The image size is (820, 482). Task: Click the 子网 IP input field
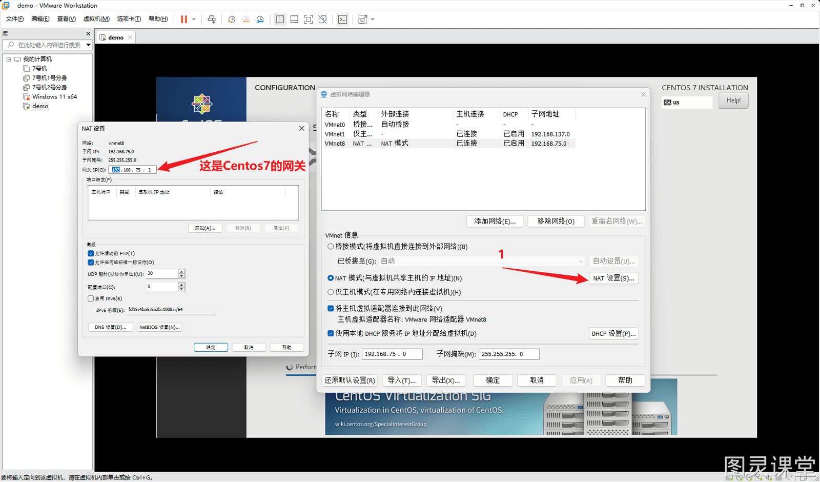click(392, 354)
